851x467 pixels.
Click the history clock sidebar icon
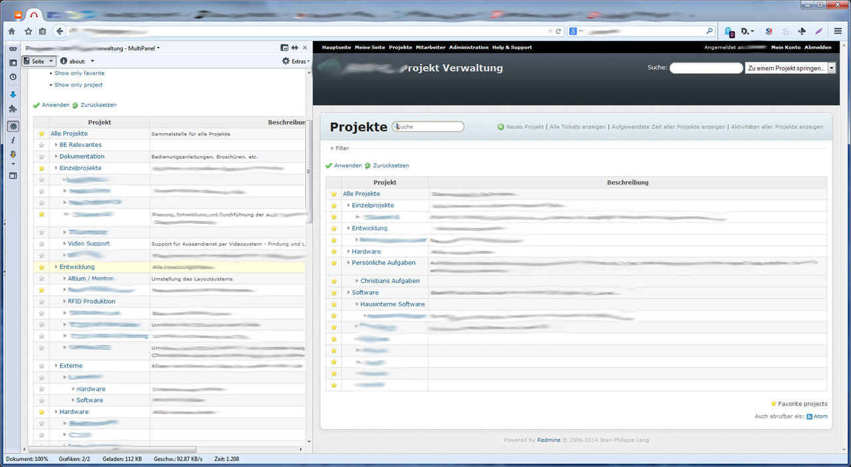click(x=13, y=77)
